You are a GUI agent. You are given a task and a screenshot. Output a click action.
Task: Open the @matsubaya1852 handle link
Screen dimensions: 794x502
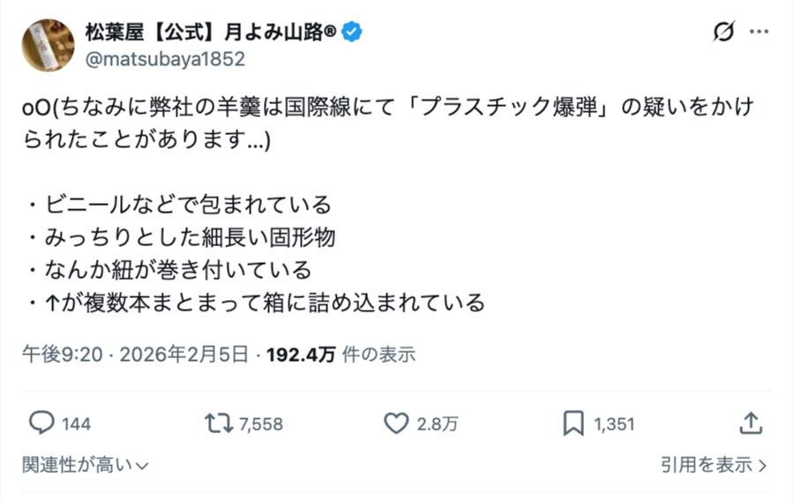coord(165,59)
